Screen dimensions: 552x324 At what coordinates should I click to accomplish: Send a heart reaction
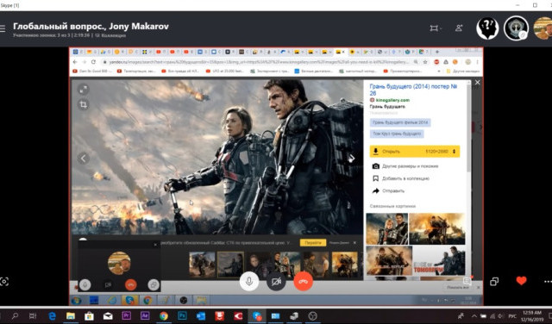click(x=521, y=281)
